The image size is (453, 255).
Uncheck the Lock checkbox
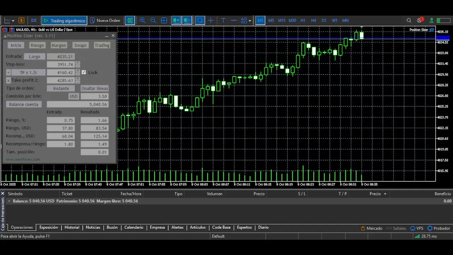coord(84,72)
